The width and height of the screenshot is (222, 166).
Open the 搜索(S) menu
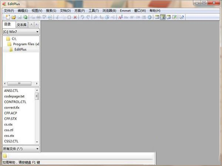pos(51,11)
